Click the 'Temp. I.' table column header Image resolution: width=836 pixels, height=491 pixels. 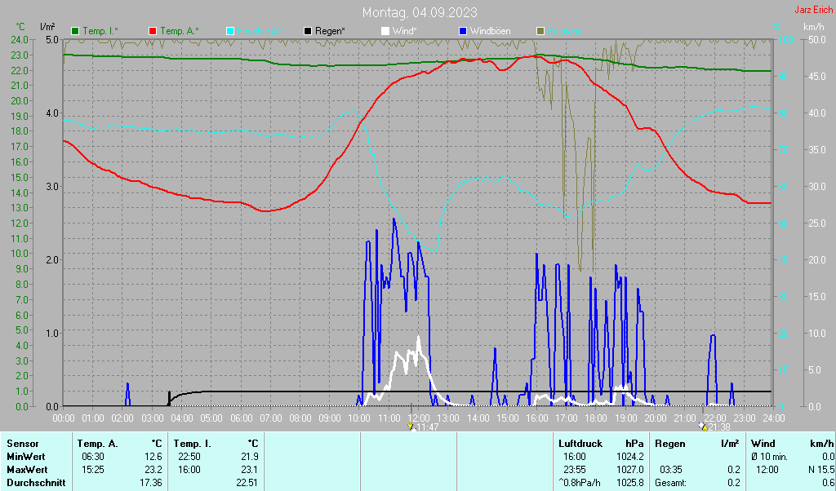(192, 444)
